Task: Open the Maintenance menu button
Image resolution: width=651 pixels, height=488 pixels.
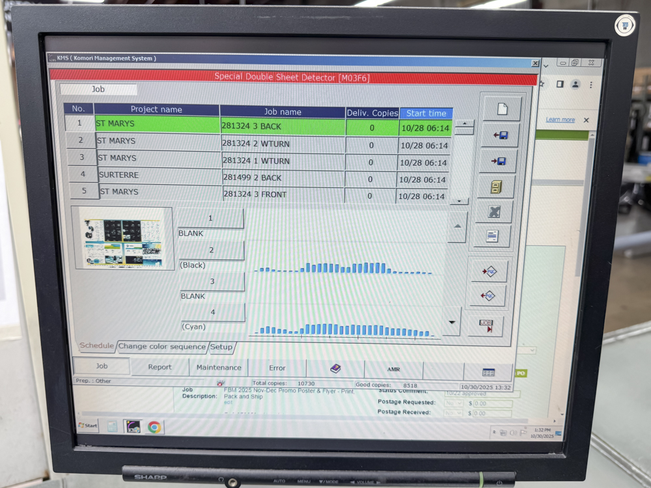Action: (219, 368)
